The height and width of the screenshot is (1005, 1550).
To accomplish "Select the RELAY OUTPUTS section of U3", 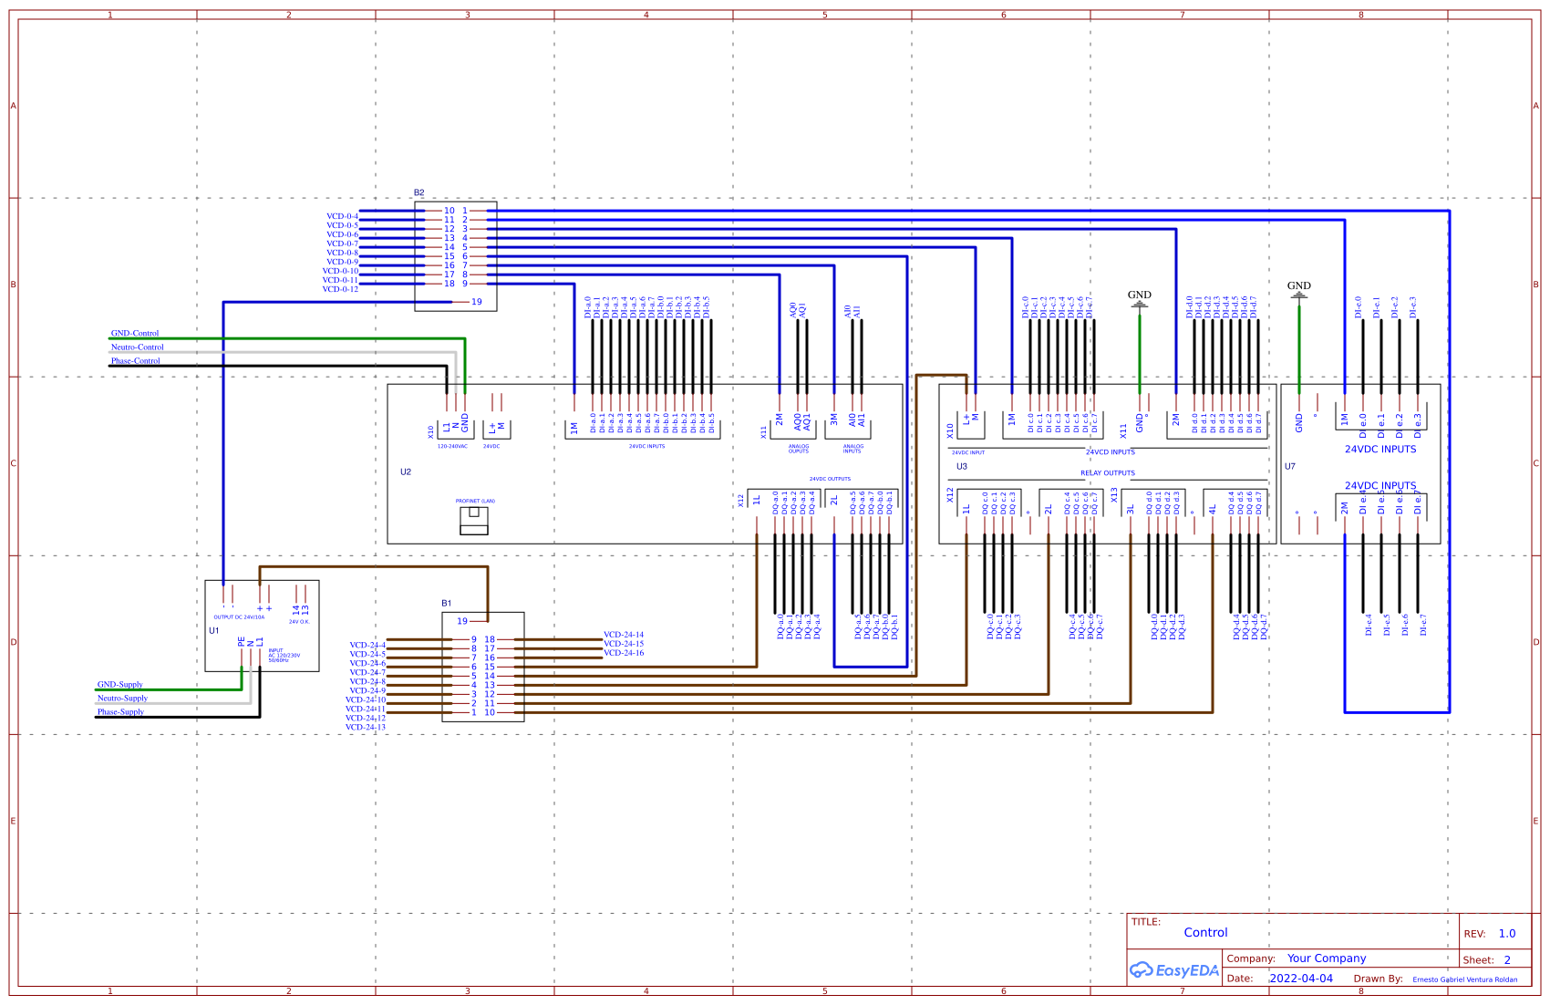I will tap(1110, 472).
